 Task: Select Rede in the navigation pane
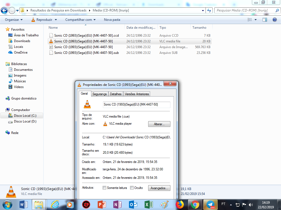[15, 133]
